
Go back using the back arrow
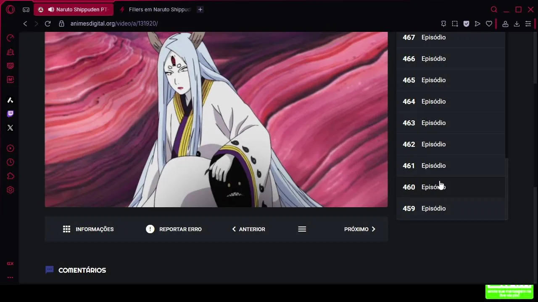25,24
